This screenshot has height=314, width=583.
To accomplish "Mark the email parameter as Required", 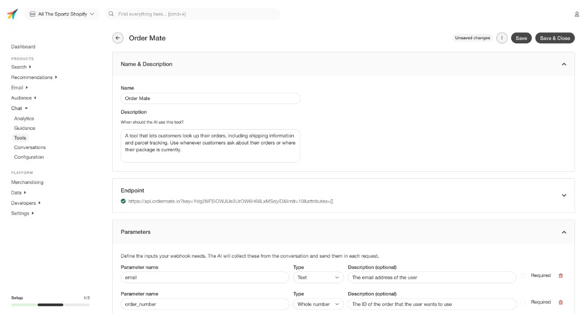I will coord(523,276).
